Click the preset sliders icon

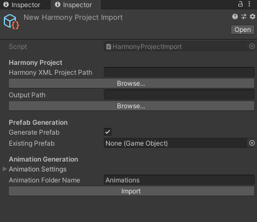[244, 16]
